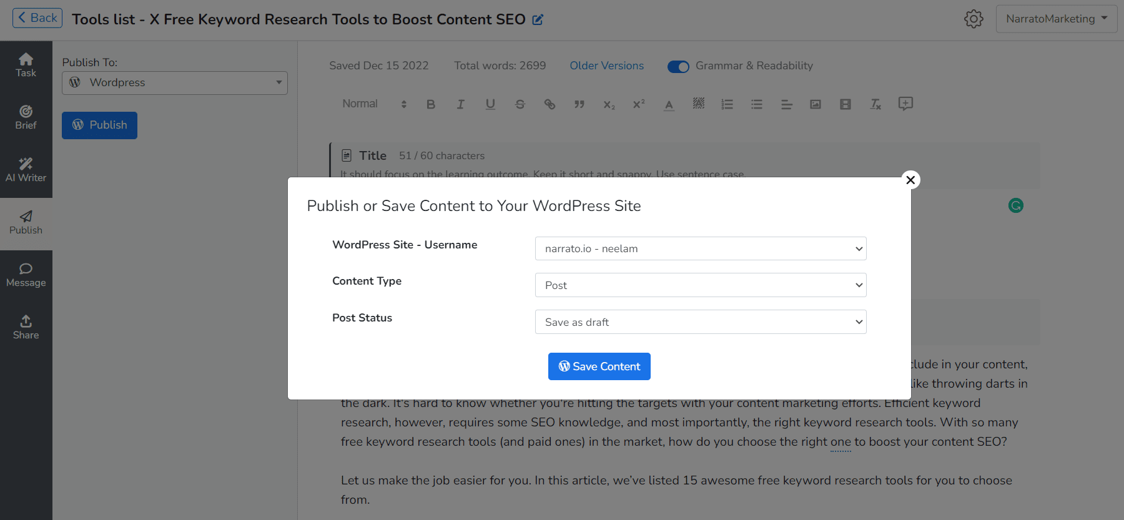Click the underlined word "one" in the paragraph
Image resolution: width=1124 pixels, height=520 pixels.
pos(841,441)
